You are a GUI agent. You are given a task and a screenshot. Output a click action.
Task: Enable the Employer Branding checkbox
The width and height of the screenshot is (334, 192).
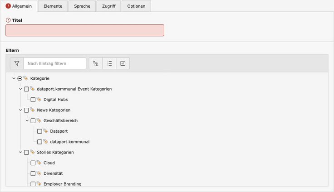click(x=33, y=184)
